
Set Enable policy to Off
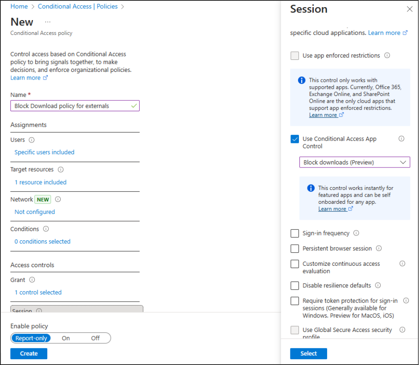[95, 338]
